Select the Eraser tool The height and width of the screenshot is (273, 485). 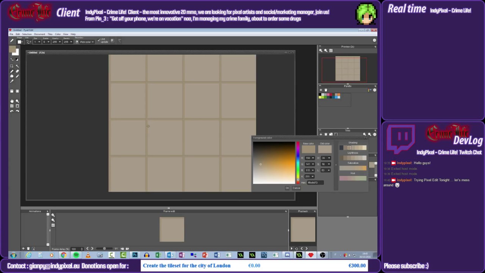[x=17, y=71]
